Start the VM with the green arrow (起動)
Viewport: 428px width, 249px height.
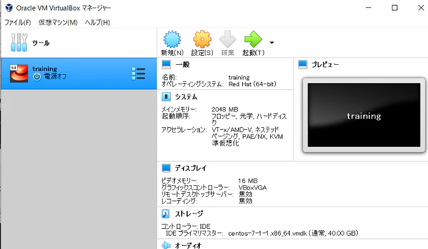(253, 39)
